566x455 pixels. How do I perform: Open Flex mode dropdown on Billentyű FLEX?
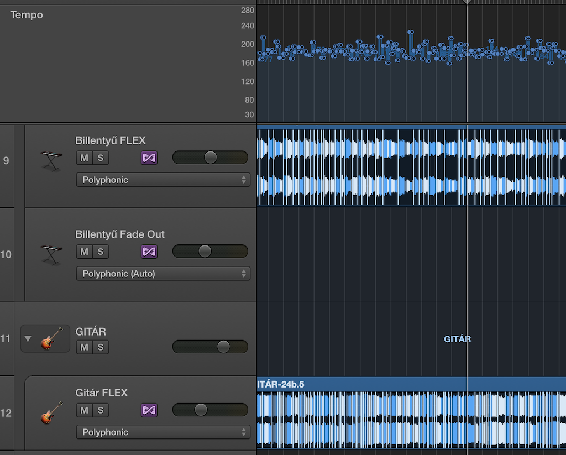(x=163, y=180)
